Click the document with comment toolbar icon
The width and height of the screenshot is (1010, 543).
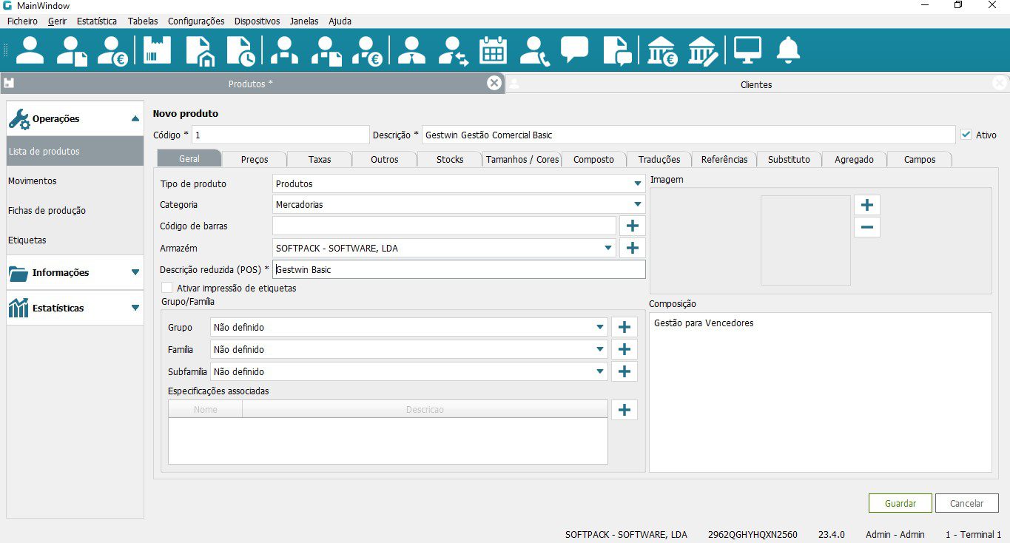[x=617, y=50]
